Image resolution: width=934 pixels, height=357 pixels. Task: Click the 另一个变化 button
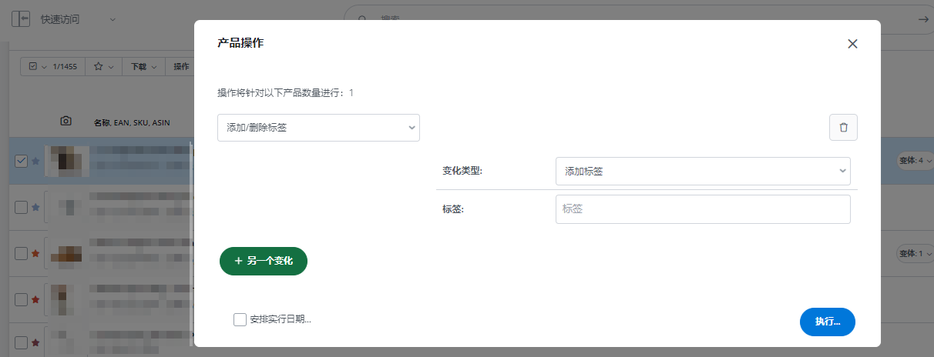coord(264,261)
